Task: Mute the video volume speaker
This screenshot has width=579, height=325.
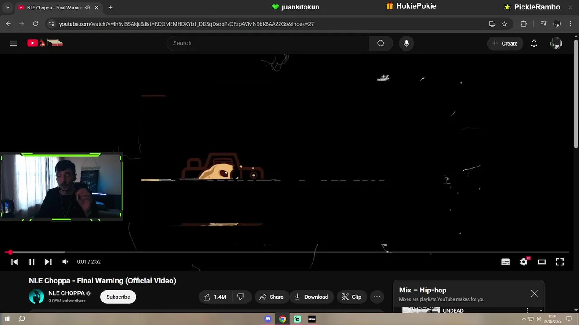Action: pos(65,262)
